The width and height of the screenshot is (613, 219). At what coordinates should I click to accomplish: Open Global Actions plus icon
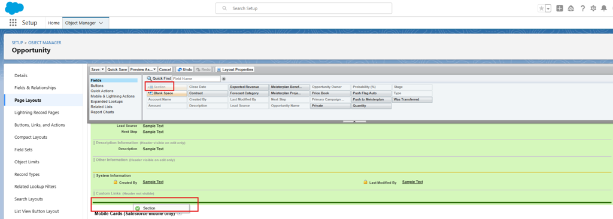[560, 8]
